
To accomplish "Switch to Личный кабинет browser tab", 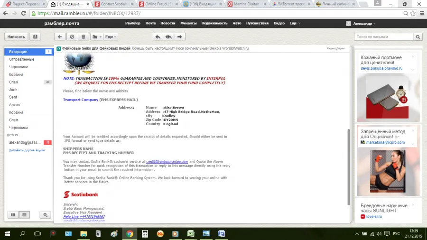I will pos(335,4).
